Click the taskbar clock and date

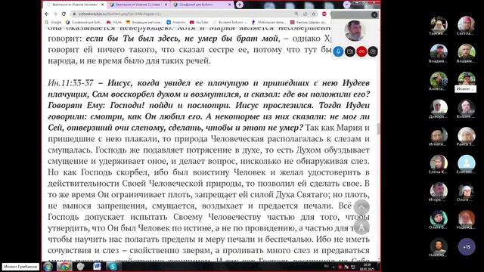click(367, 267)
